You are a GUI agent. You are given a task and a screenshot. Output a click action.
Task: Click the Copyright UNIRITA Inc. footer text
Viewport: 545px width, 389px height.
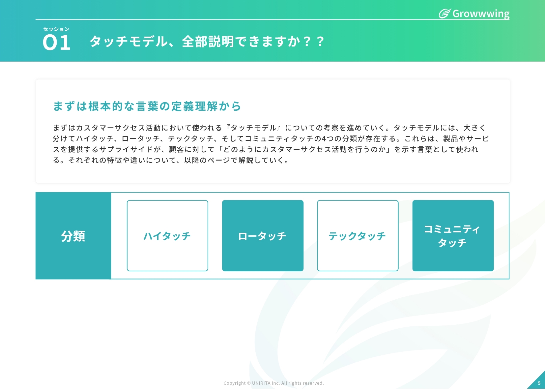coord(273,383)
